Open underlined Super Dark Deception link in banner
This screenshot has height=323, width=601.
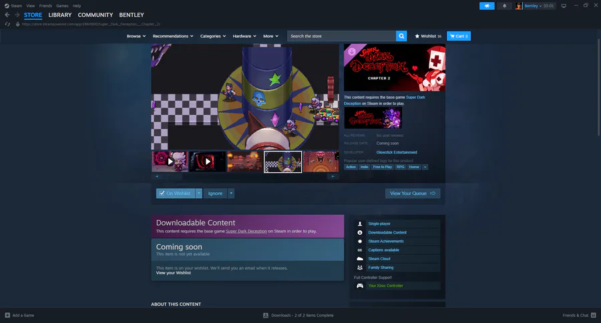(x=246, y=232)
